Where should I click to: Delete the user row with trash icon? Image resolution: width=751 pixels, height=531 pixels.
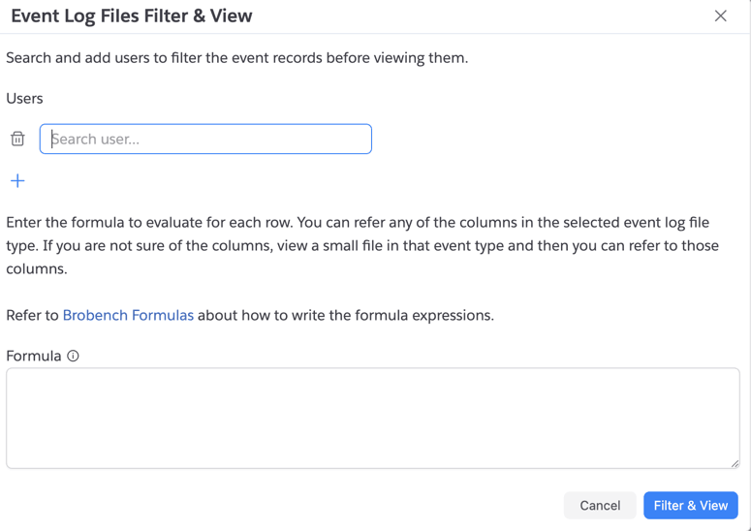(17, 140)
